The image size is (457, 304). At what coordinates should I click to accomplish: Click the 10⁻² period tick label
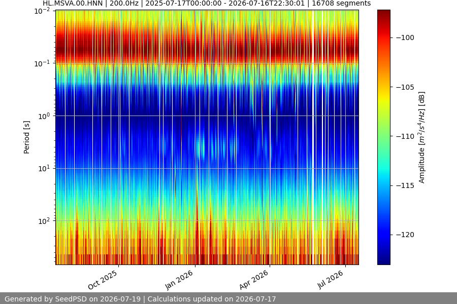click(x=42, y=11)
